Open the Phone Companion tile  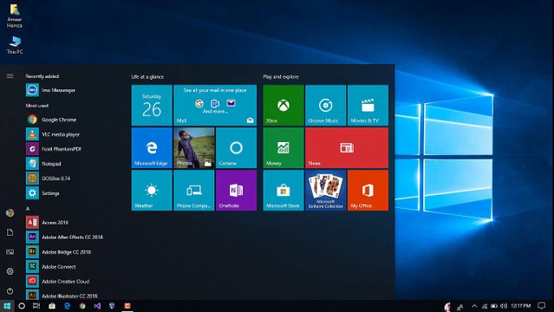(x=194, y=191)
